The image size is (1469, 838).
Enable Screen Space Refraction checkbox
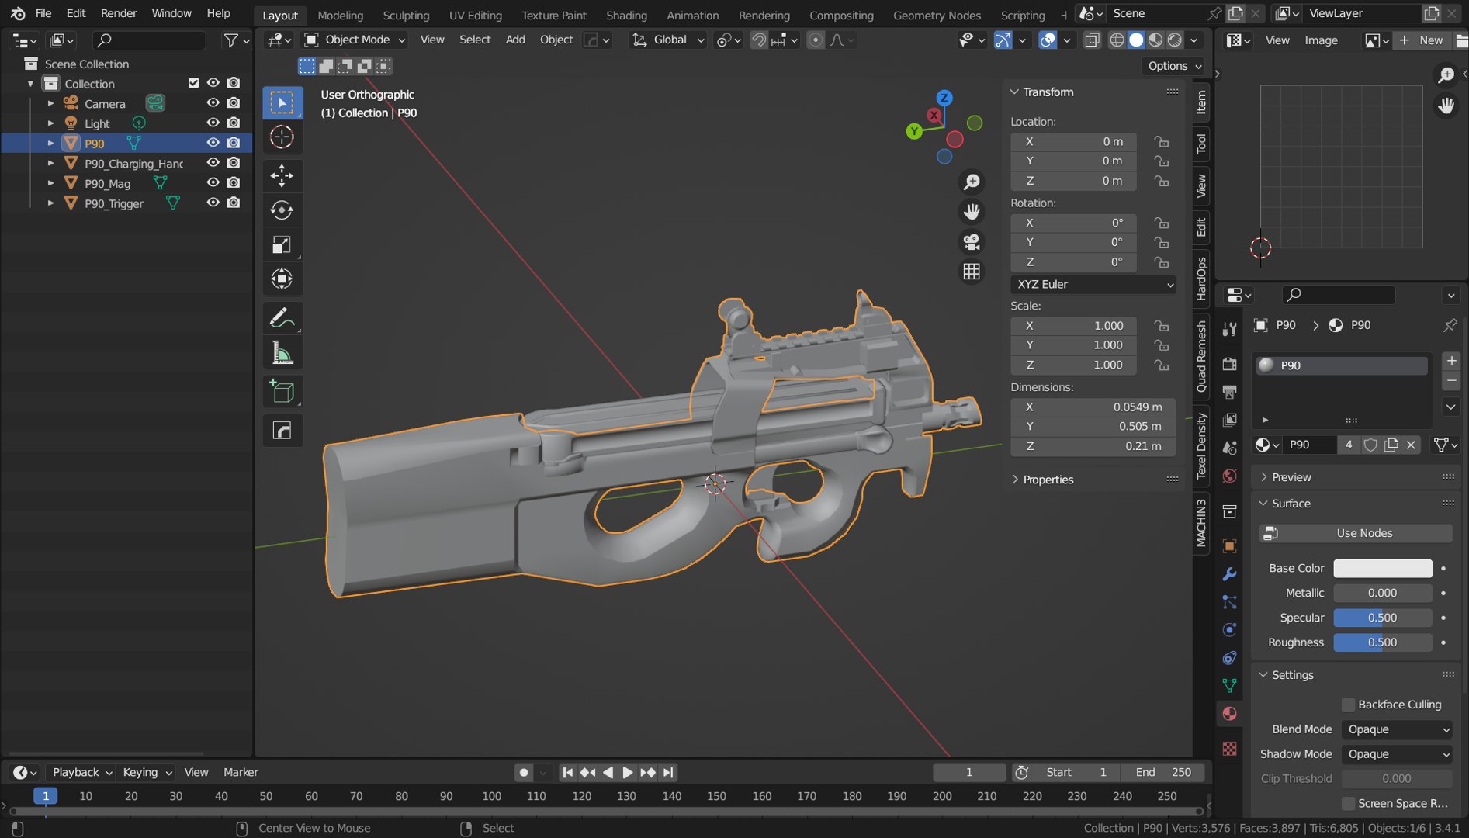pos(1349,803)
